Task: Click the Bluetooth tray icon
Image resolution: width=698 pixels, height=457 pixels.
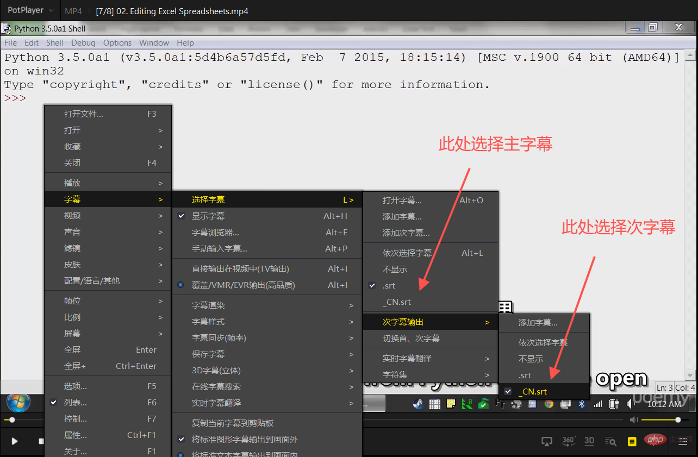Action: click(x=582, y=403)
